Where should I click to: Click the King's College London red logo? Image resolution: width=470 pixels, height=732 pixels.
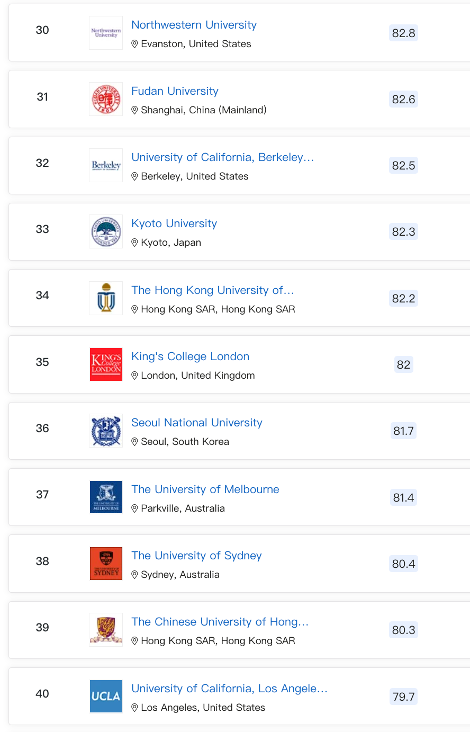pyautogui.click(x=106, y=364)
